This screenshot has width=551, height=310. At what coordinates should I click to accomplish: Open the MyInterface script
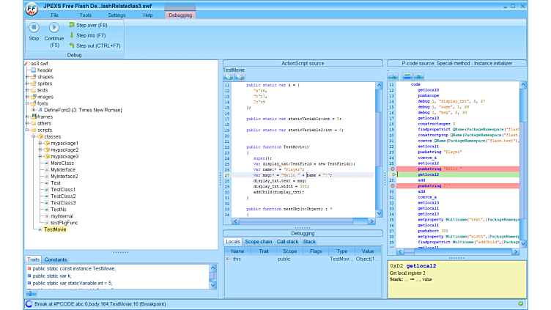[x=63, y=170]
